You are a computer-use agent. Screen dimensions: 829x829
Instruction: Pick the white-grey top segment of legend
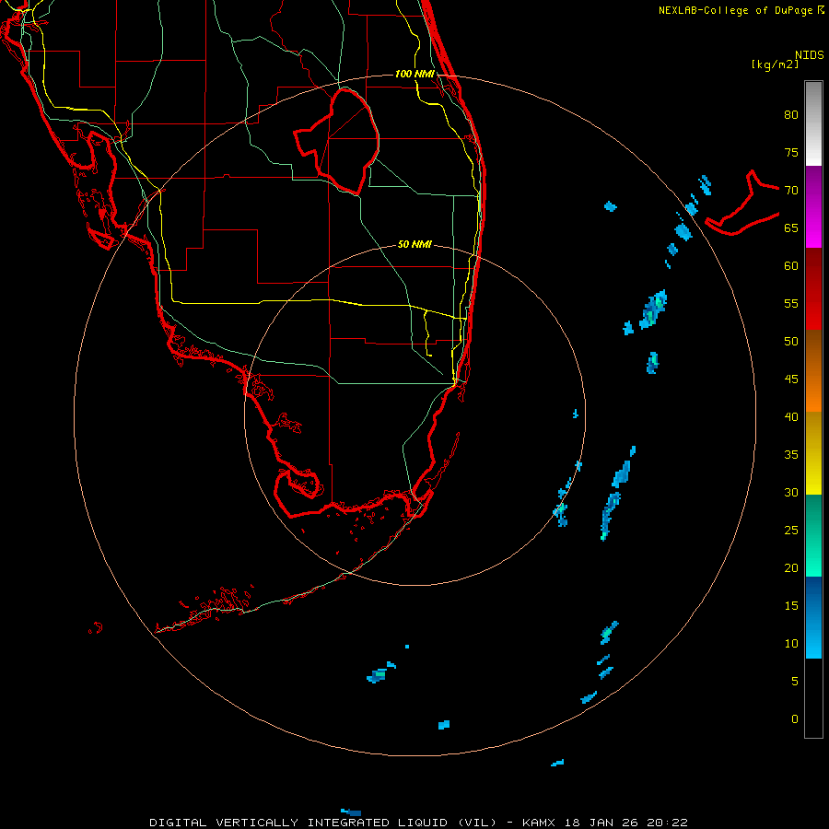[x=813, y=123]
